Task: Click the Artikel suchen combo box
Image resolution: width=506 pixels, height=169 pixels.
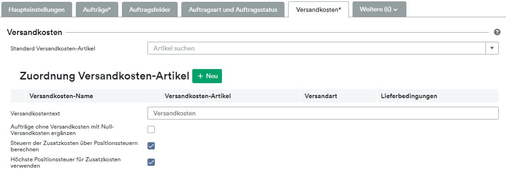Action: pyautogui.click(x=316, y=48)
